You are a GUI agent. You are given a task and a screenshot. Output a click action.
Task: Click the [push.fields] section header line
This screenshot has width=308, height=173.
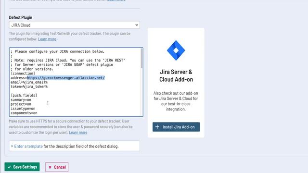pos(24,95)
